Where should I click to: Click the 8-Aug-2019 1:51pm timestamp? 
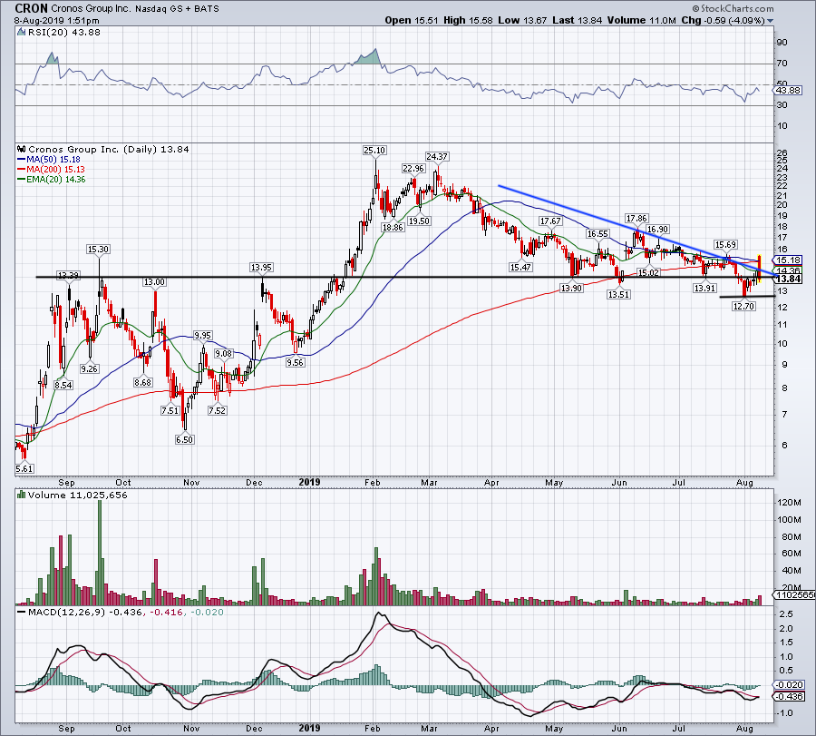tap(57, 21)
